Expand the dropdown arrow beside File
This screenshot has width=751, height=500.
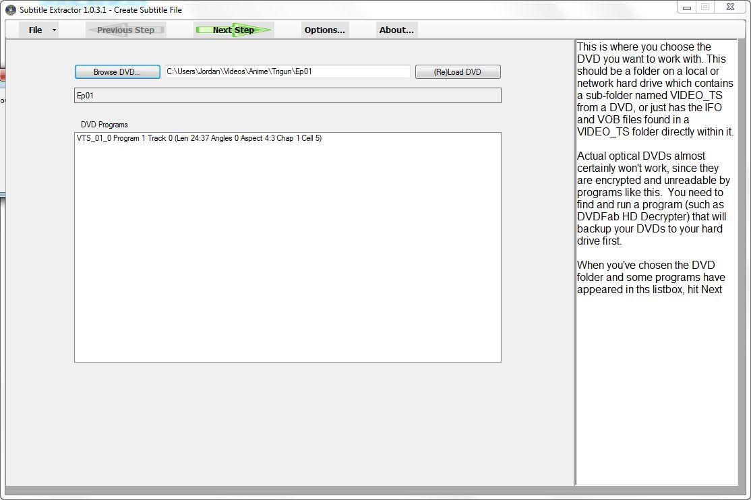pos(54,30)
